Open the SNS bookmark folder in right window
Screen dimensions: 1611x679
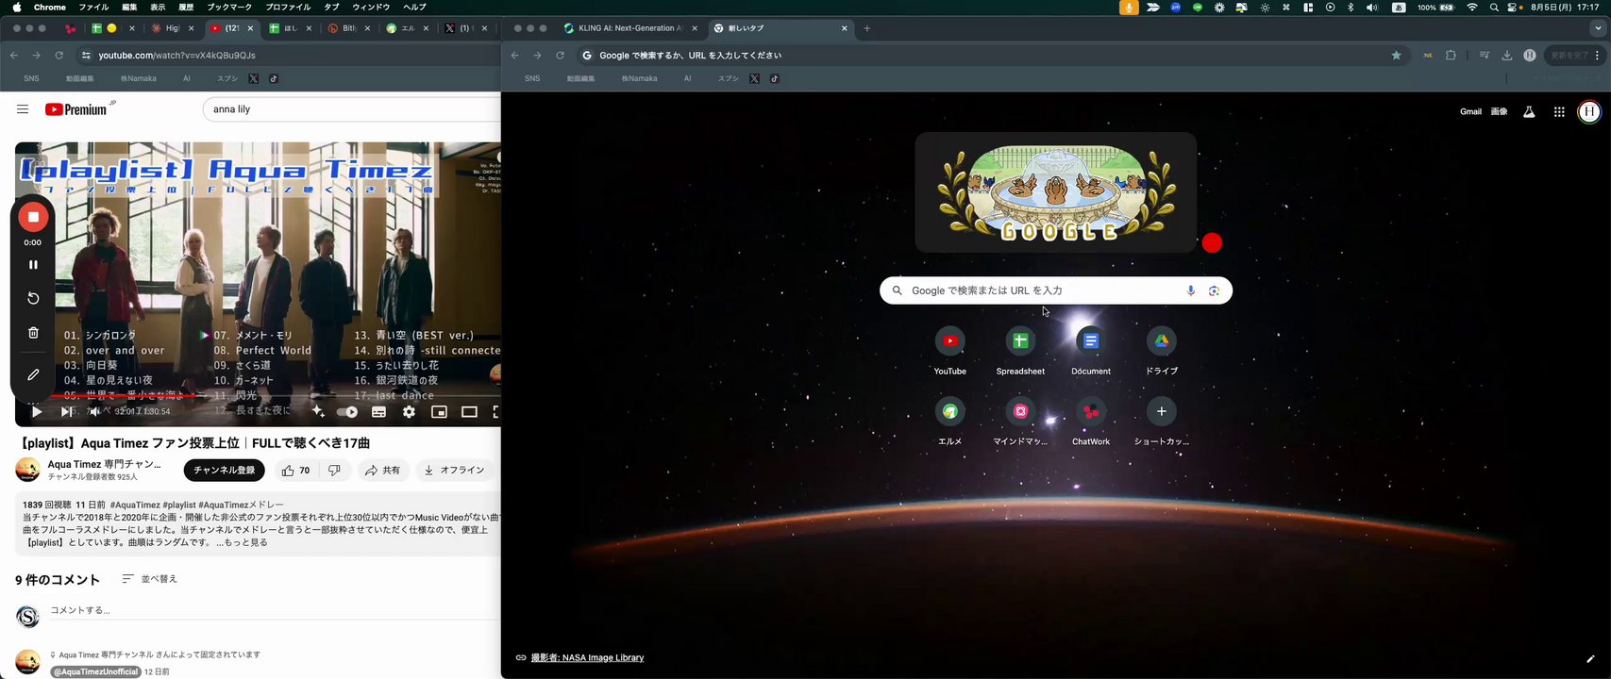(532, 78)
